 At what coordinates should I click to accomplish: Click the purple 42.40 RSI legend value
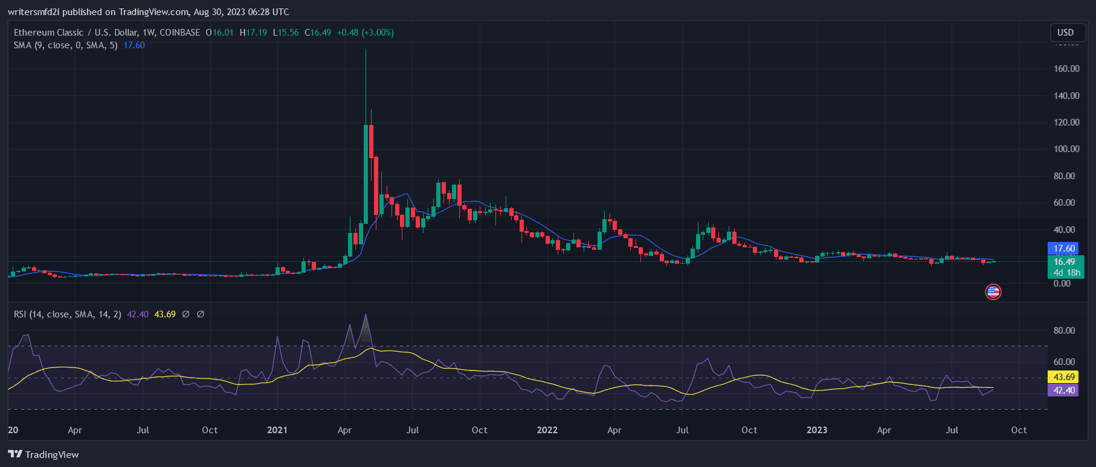(x=138, y=314)
